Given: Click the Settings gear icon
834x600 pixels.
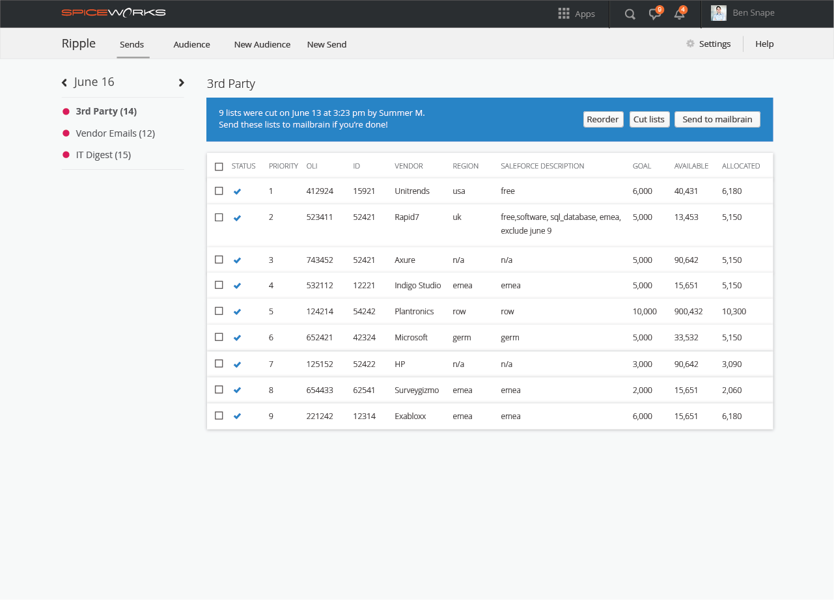Looking at the screenshot, I should (690, 44).
